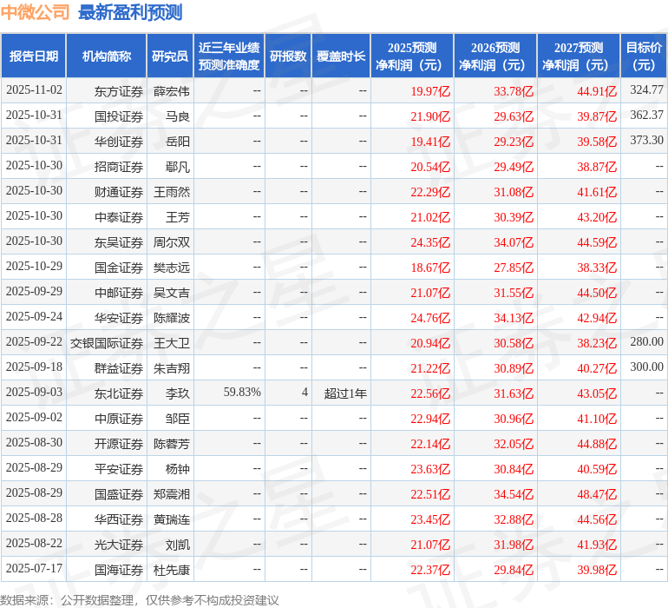
Task: Click the 研究员 column header
Action: 170,56
